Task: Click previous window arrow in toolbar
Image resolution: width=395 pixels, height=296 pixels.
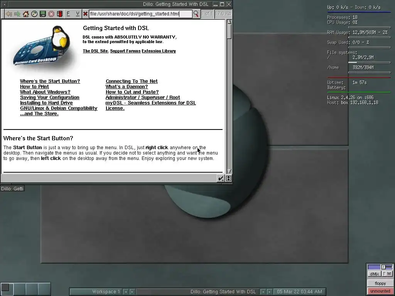Action: coord(263,292)
